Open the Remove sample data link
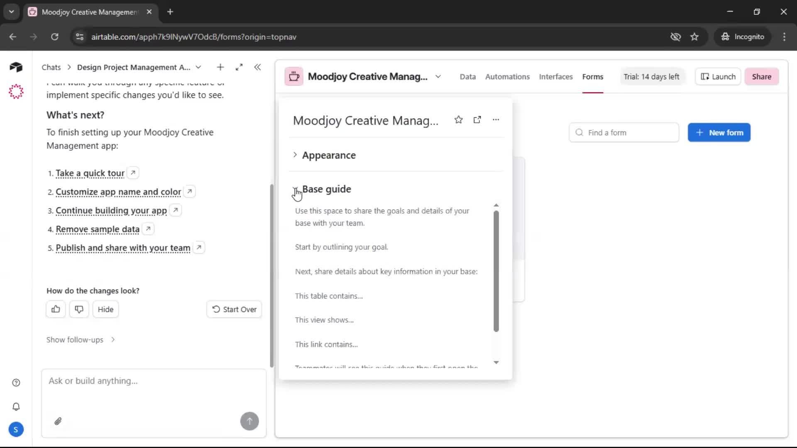Viewport: 797px width, 448px height. pos(98,229)
